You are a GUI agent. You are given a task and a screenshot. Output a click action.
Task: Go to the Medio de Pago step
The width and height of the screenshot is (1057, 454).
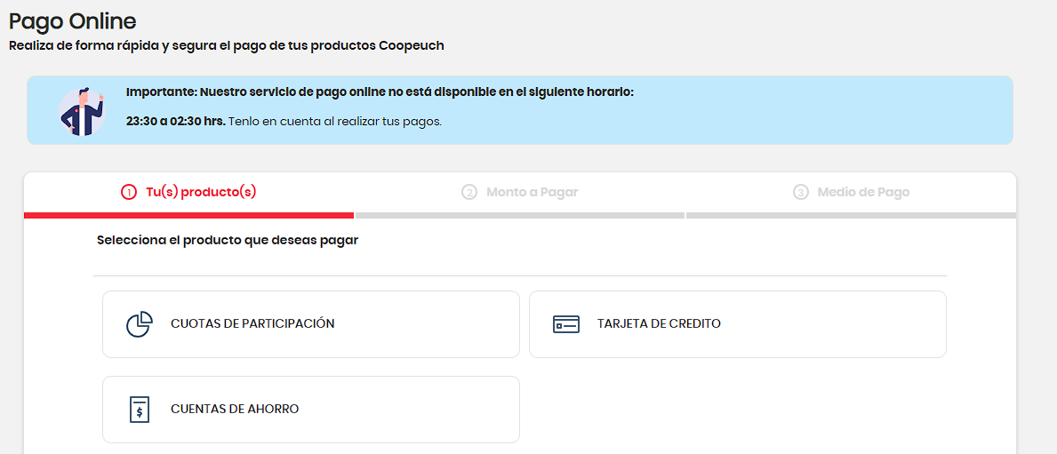point(863,192)
